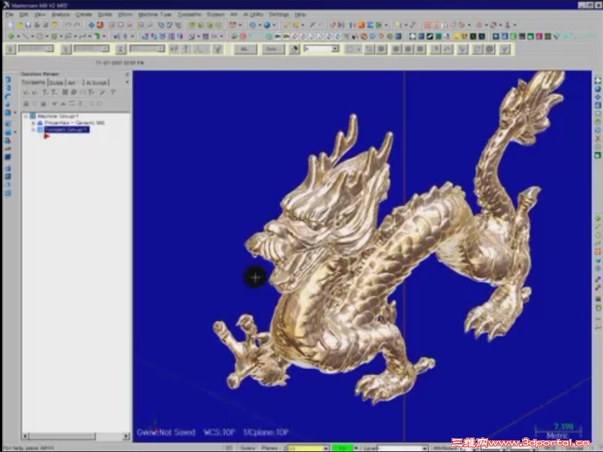603x452 pixels.
Task: Click the Create Circle icon
Action: point(39,36)
